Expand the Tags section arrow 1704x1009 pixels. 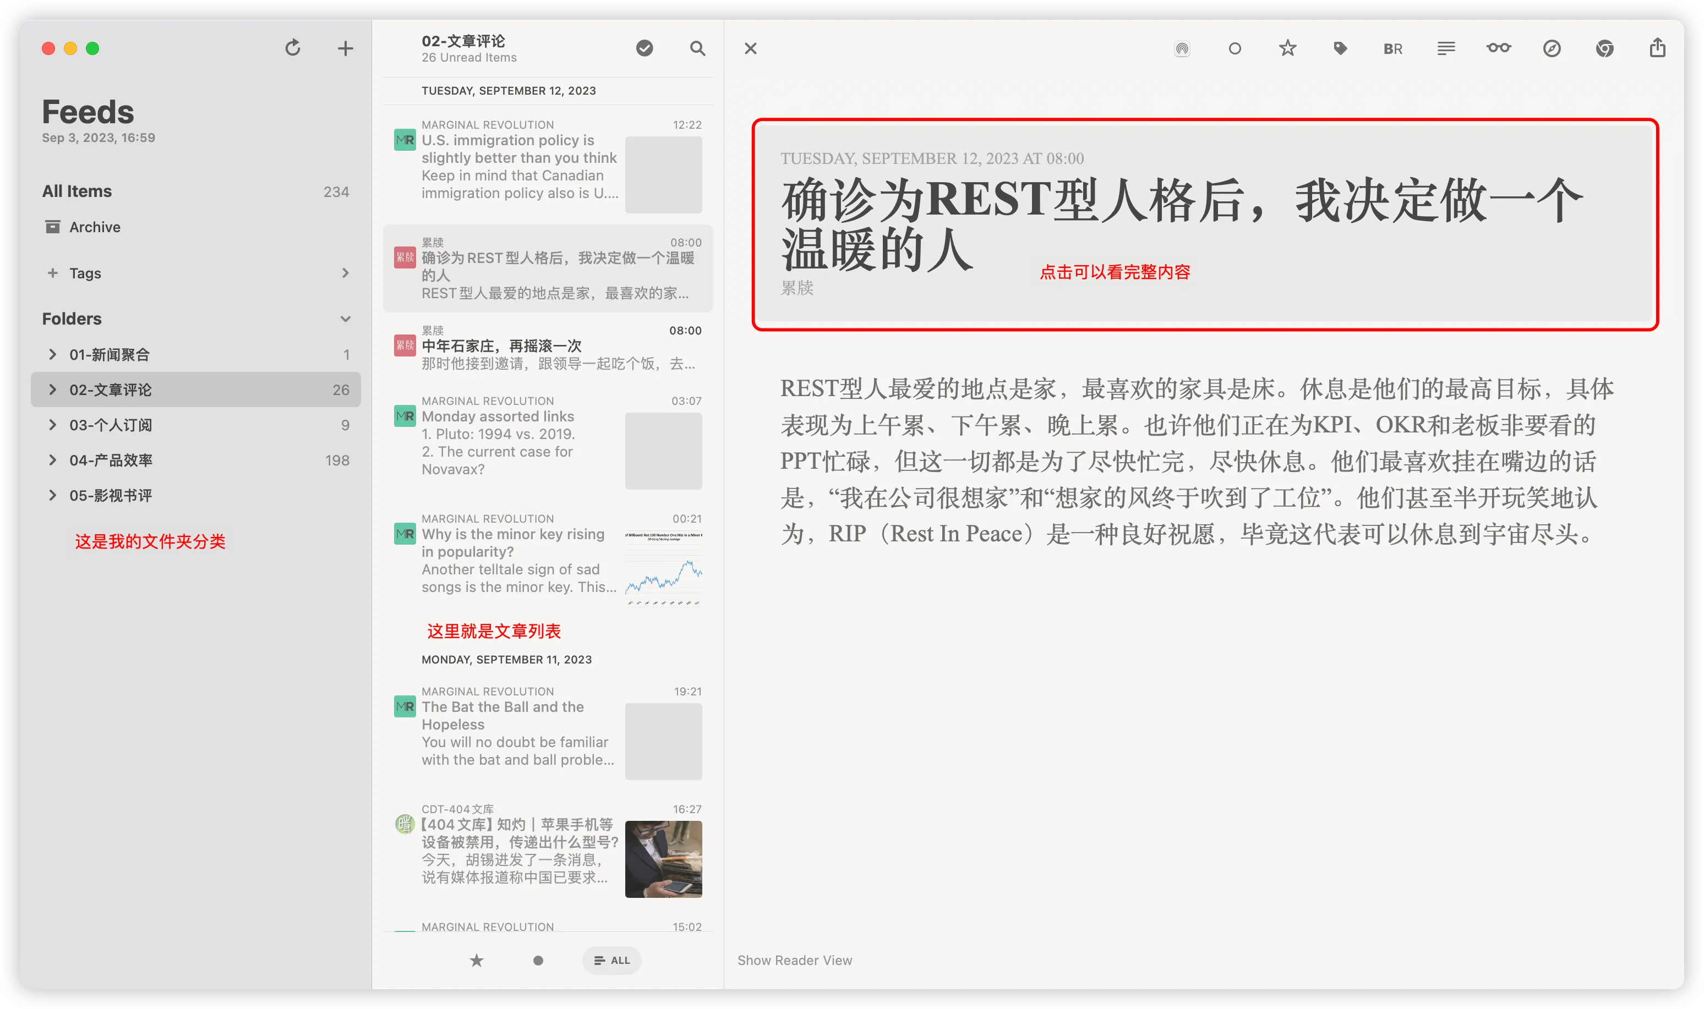tap(346, 273)
